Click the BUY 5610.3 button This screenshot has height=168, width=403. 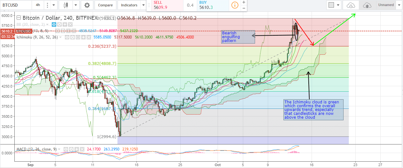(213, 5)
